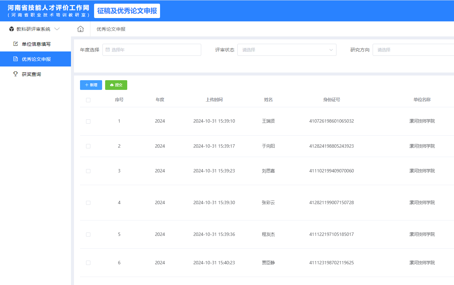The height and width of the screenshot is (285, 454).
Task: Click ID number 411122197105185017
Action: click(x=331, y=234)
